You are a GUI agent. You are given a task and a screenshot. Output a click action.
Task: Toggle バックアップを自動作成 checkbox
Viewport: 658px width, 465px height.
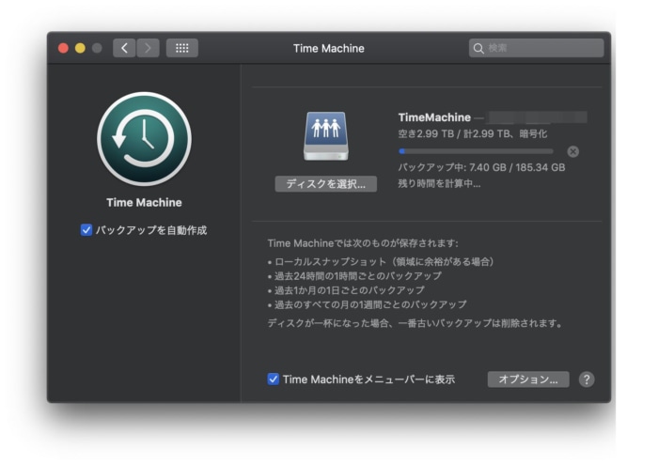86,230
